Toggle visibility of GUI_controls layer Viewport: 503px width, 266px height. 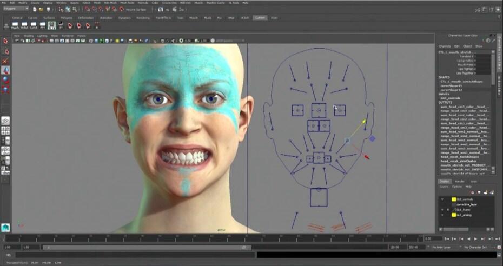click(x=442, y=199)
